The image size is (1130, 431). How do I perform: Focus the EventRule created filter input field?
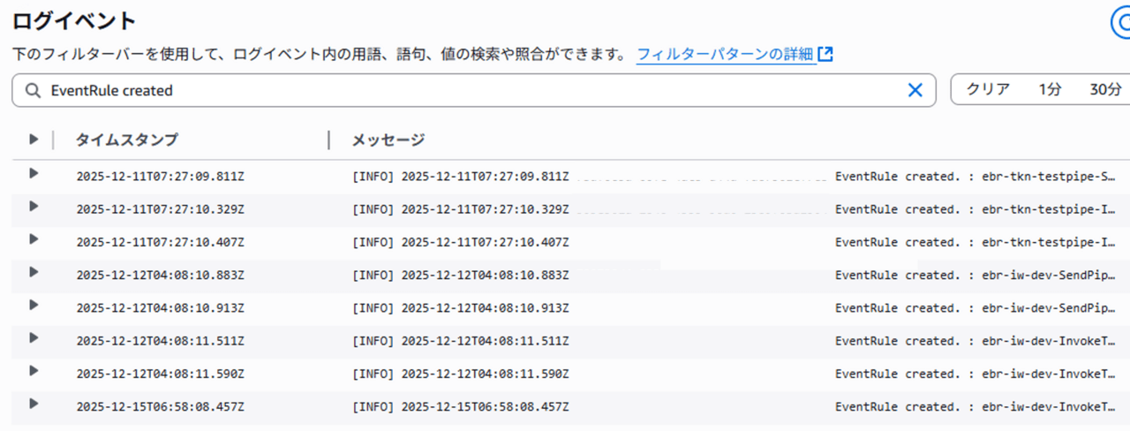[x=468, y=90]
